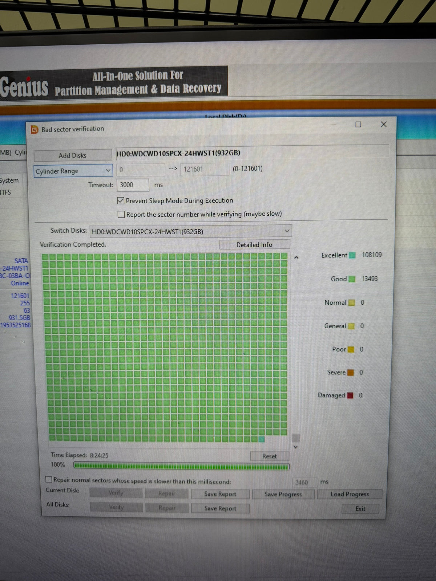
Task: Click the 931.5GB capacity value in main window
Action: pos(20,318)
